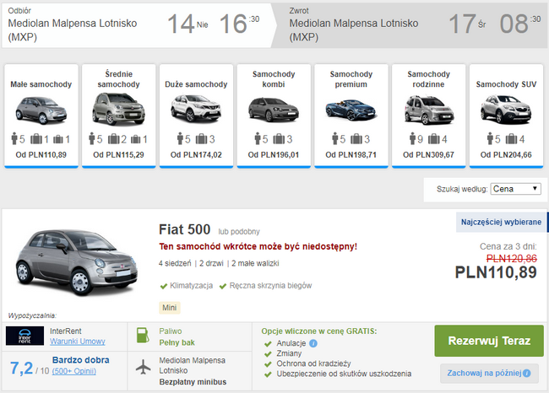Click Od PLN309,67 price in rodzinne card

point(428,154)
